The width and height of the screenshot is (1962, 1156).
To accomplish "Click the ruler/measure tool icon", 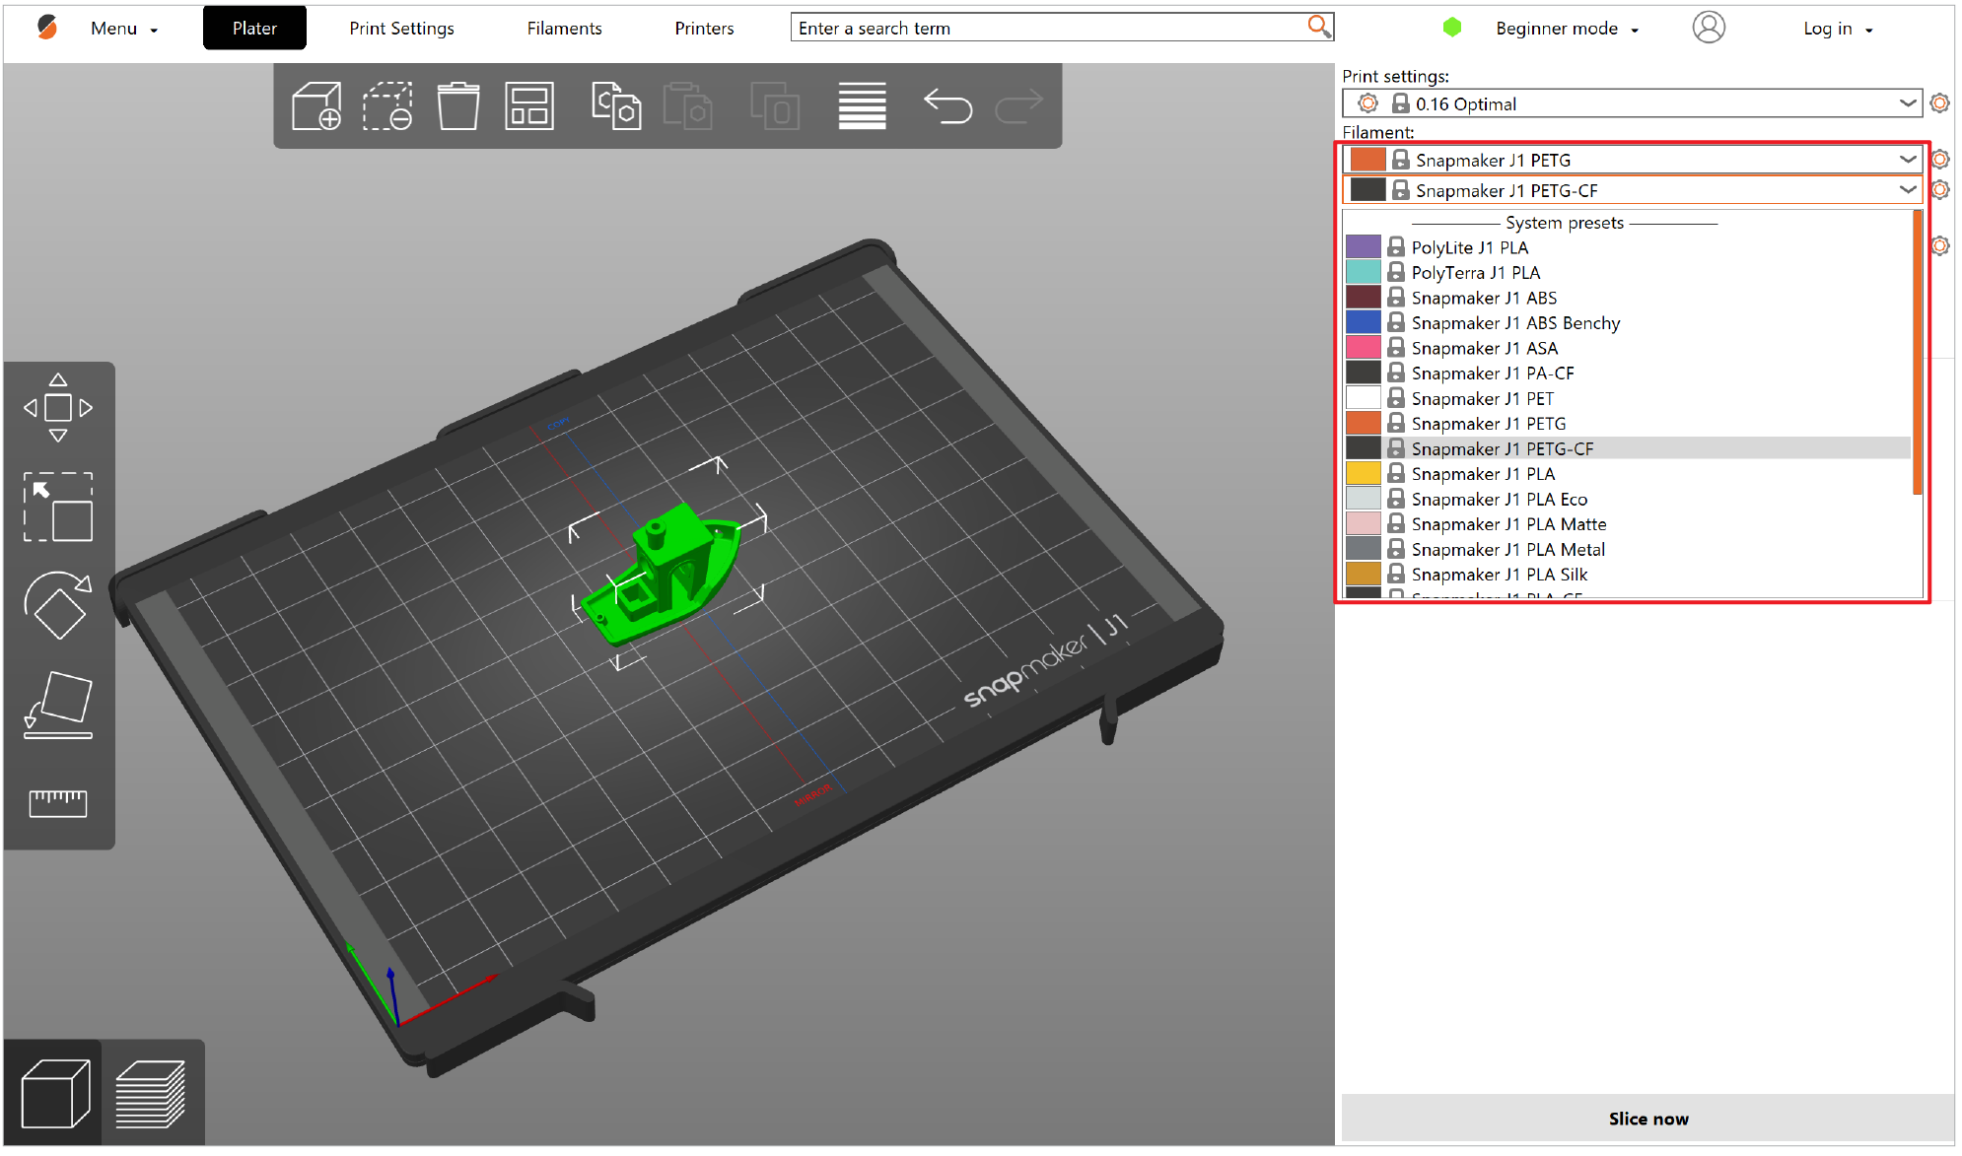I will pos(59,799).
